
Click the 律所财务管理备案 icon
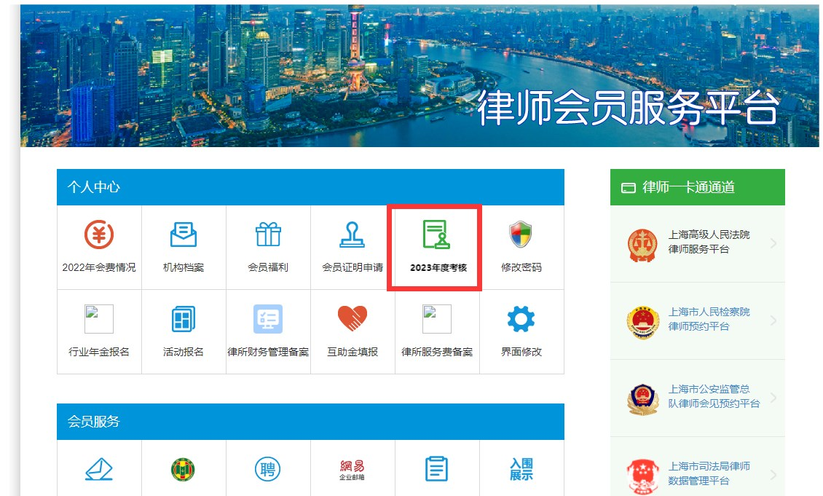[268, 320]
